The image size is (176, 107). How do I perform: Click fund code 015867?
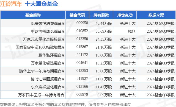coord(82,47)
